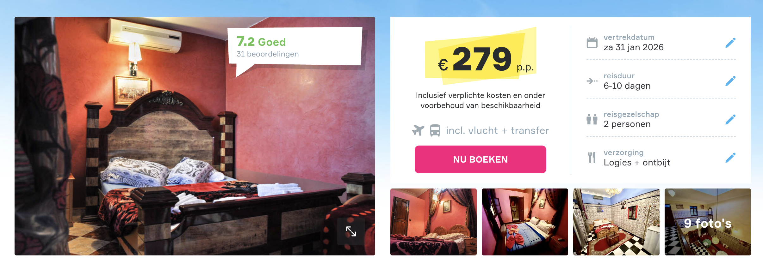Open the main bedroom photo
Screen dimensions: 763x269
(195, 136)
